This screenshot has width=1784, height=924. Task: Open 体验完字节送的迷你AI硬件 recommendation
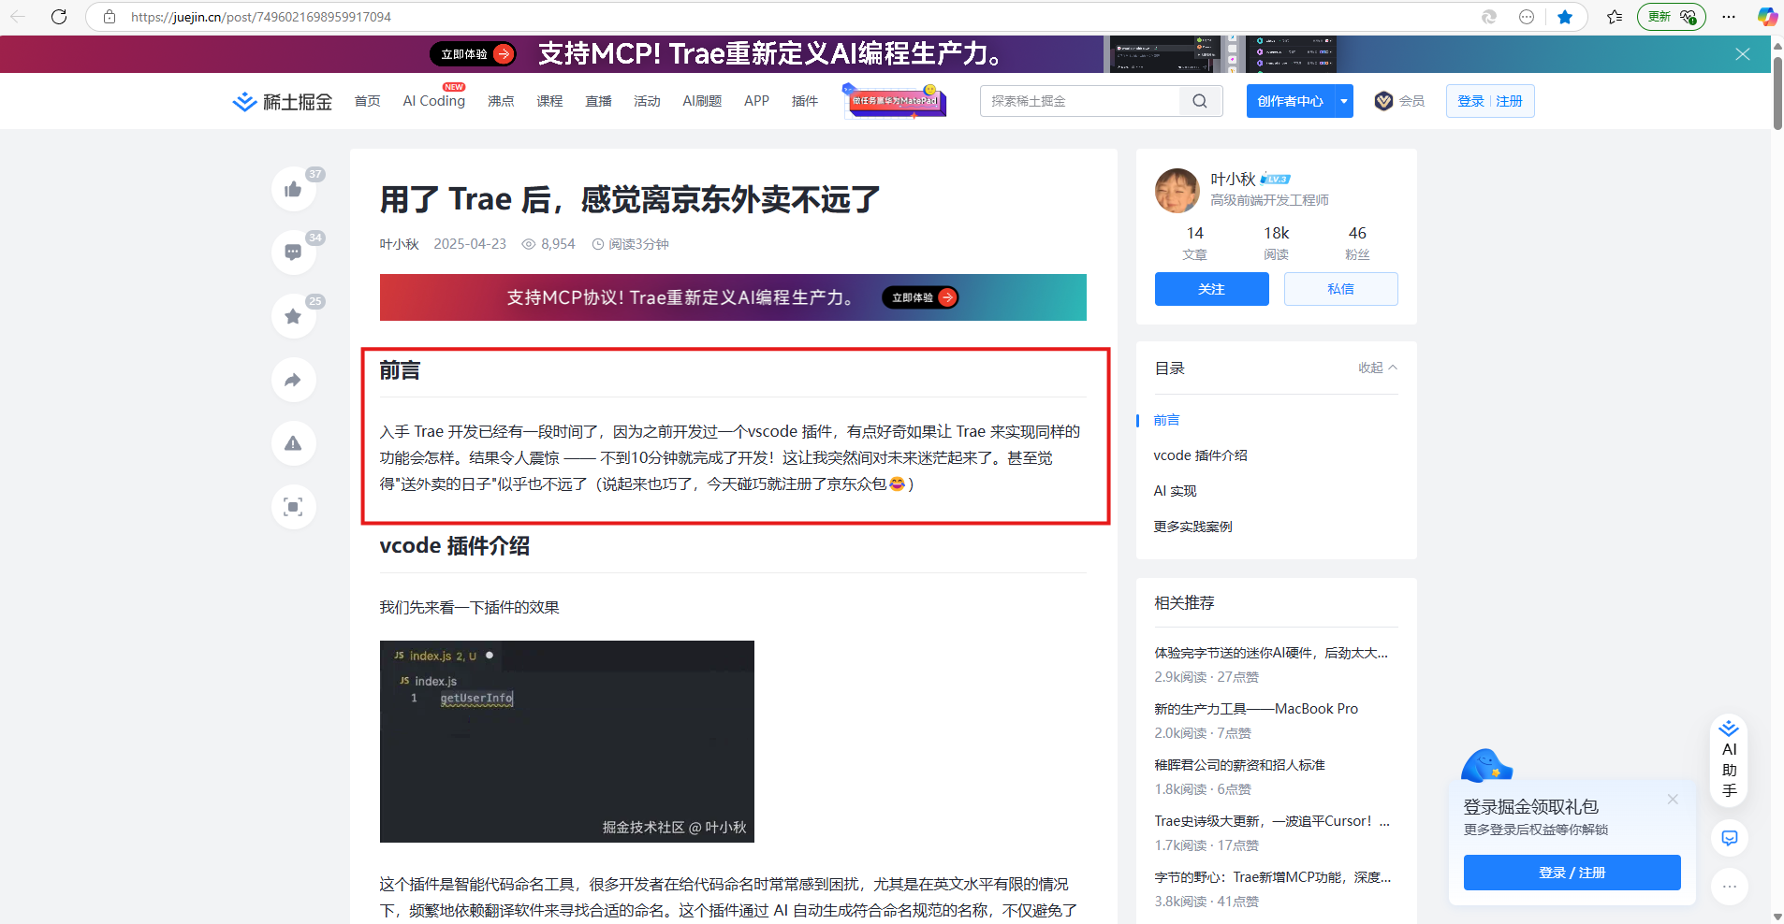(1271, 653)
